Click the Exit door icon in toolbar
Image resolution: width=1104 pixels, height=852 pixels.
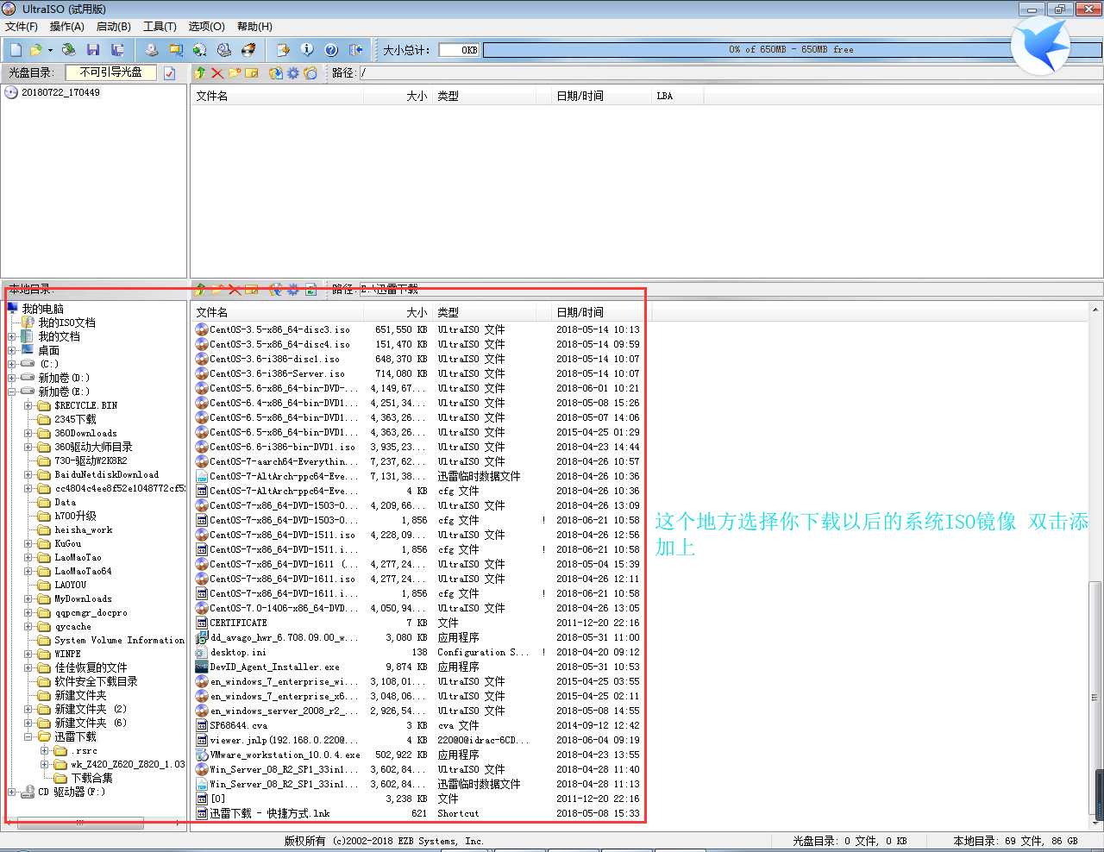(x=355, y=50)
